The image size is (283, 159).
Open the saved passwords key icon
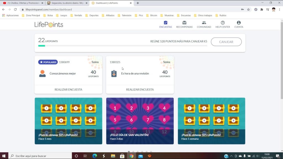[x=242, y=10]
